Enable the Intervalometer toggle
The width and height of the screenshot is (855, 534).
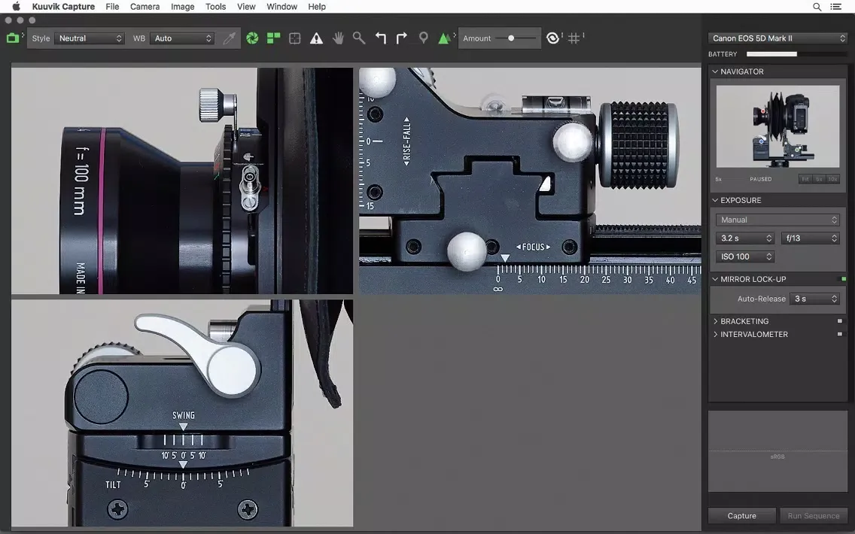(840, 334)
